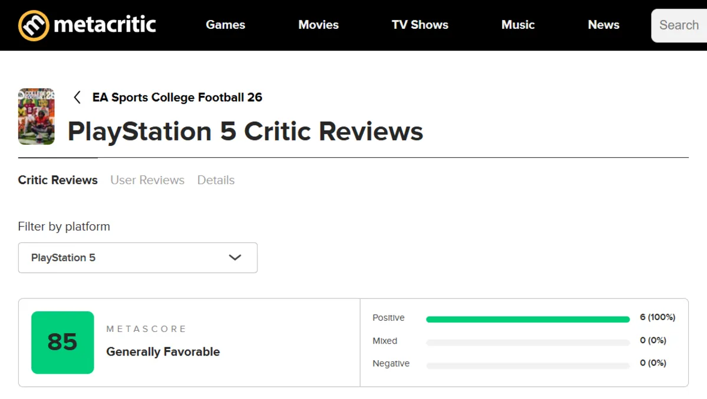This screenshot has height=399, width=707.
Task: Click the platform selector chevron
Action: click(235, 258)
